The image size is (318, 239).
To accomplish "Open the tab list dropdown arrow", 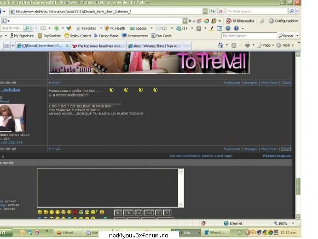I will (x=13, y=46).
